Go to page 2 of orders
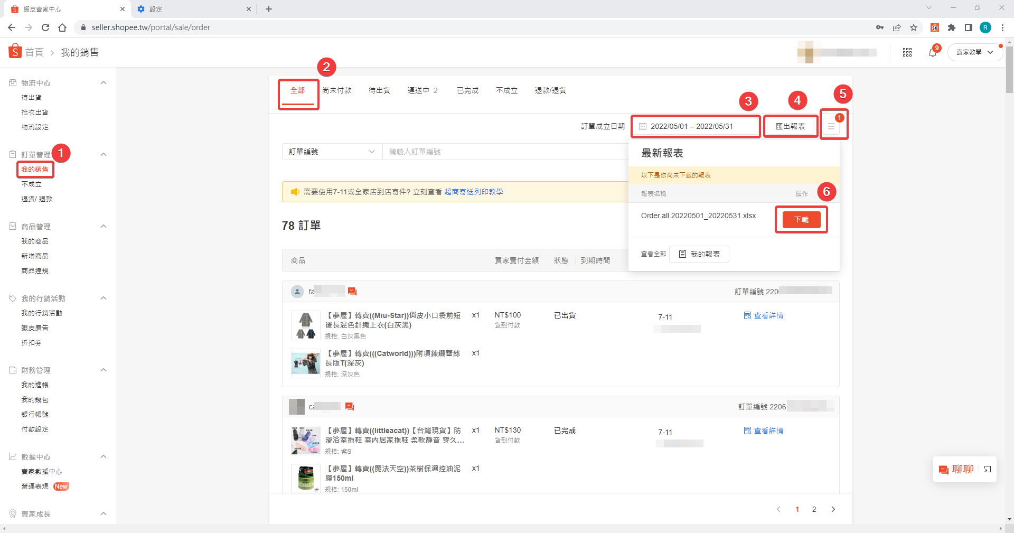Screen dimensions: 1014x533 click(814, 509)
